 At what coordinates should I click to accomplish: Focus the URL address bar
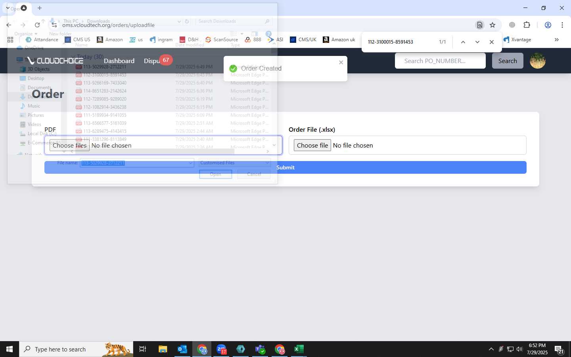point(262,25)
